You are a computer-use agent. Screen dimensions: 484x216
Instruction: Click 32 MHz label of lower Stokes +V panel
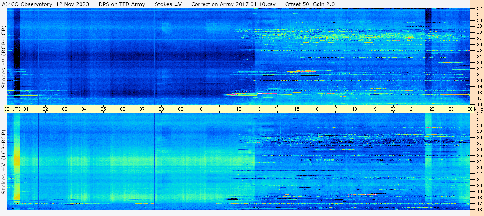click(479, 113)
